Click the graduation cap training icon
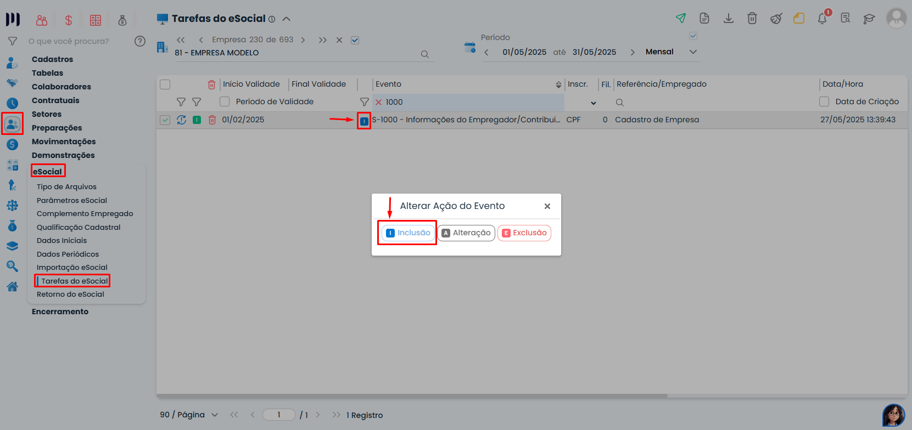Screen dimensions: 912x430 tap(869, 19)
